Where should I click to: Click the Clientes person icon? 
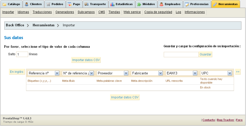point(27,4)
